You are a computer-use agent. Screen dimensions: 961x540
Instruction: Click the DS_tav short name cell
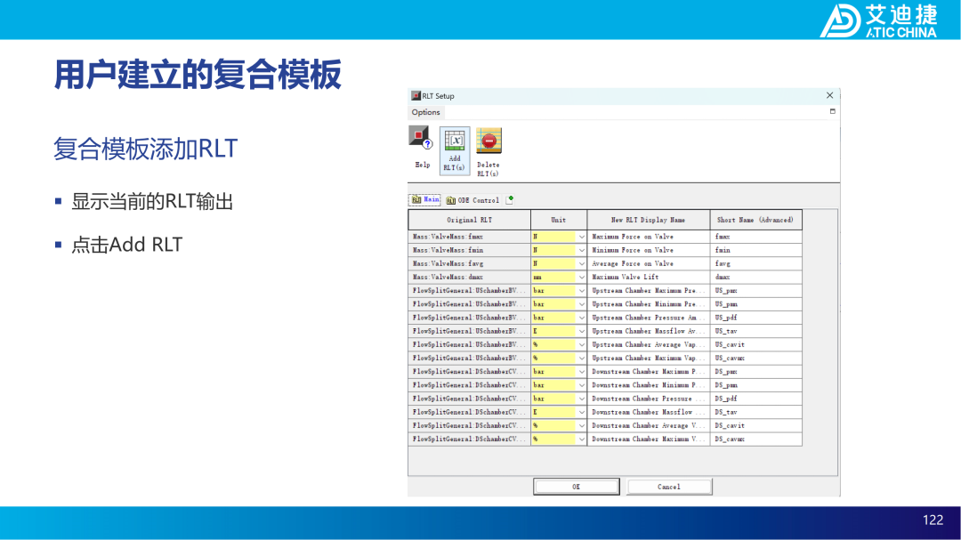[x=755, y=412]
